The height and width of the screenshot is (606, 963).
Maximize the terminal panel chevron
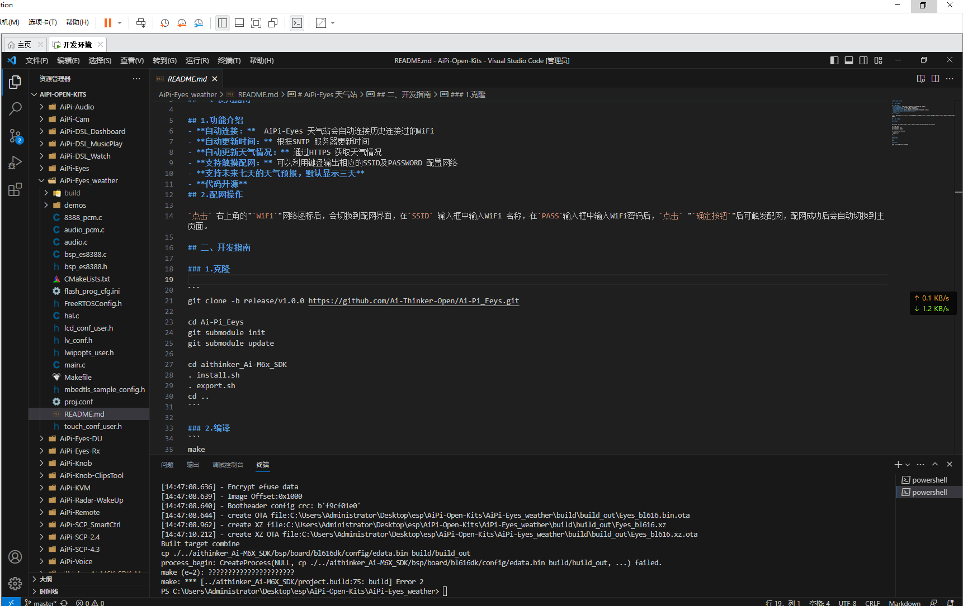tap(935, 465)
